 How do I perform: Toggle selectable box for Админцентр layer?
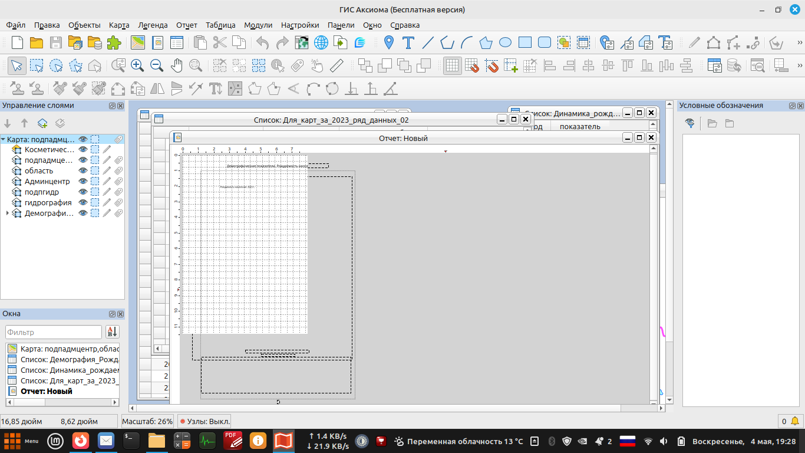click(x=95, y=182)
